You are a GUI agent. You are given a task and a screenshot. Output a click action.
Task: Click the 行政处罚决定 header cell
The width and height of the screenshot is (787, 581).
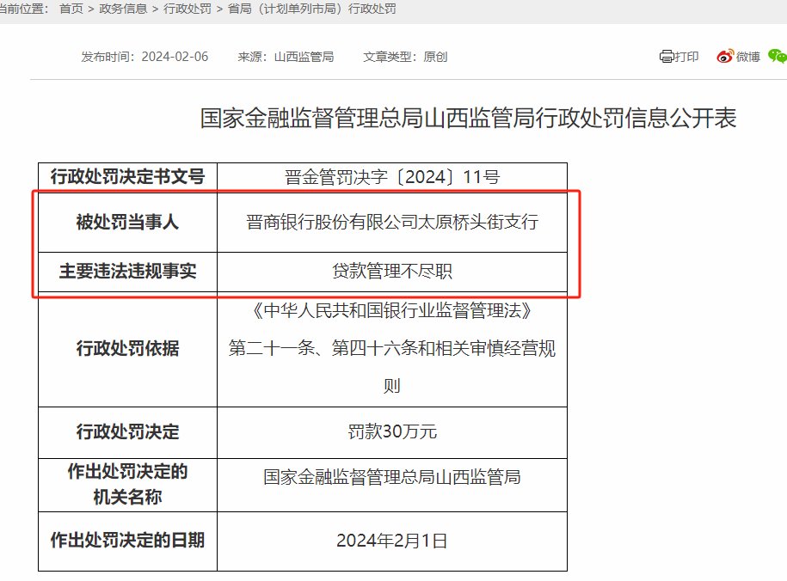coord(127,432)
